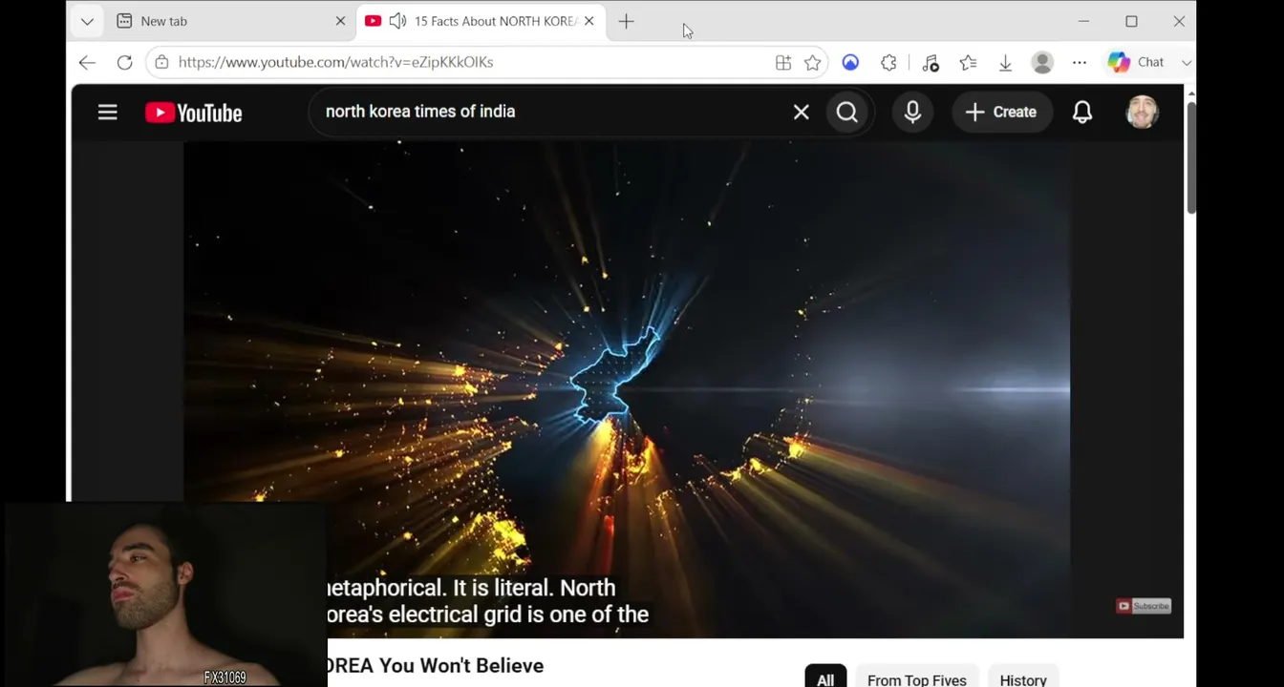
Task: Expand the Copilot Chat dropdown chevron
Action: click(x=1186, y=62)
